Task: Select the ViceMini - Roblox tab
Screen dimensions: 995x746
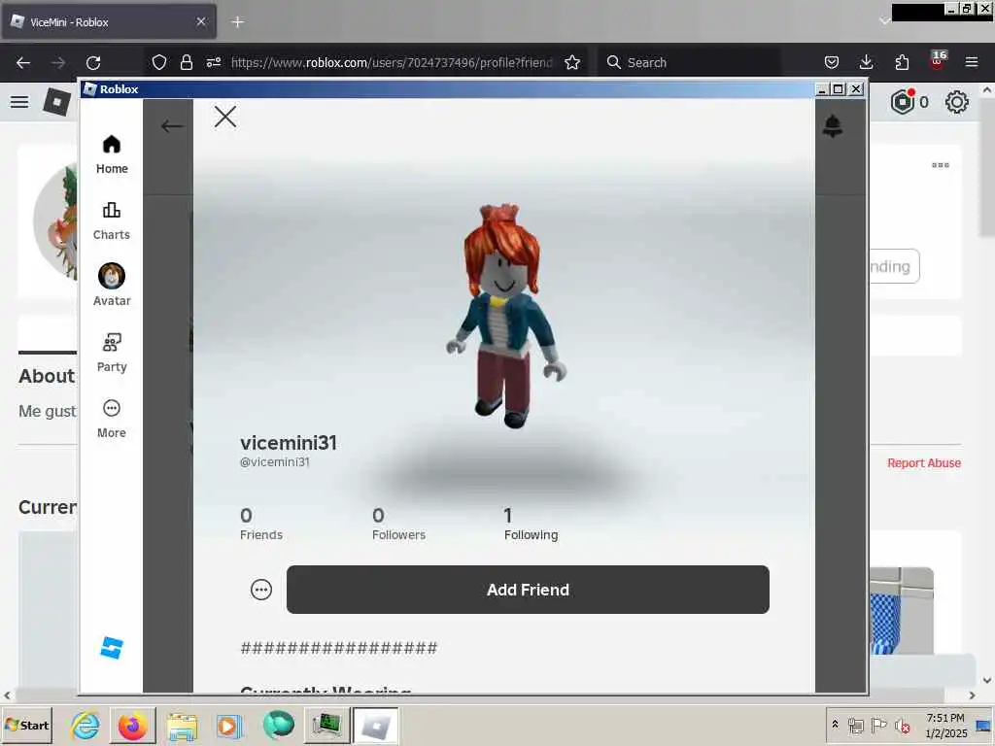Action: tap(109, 21)
